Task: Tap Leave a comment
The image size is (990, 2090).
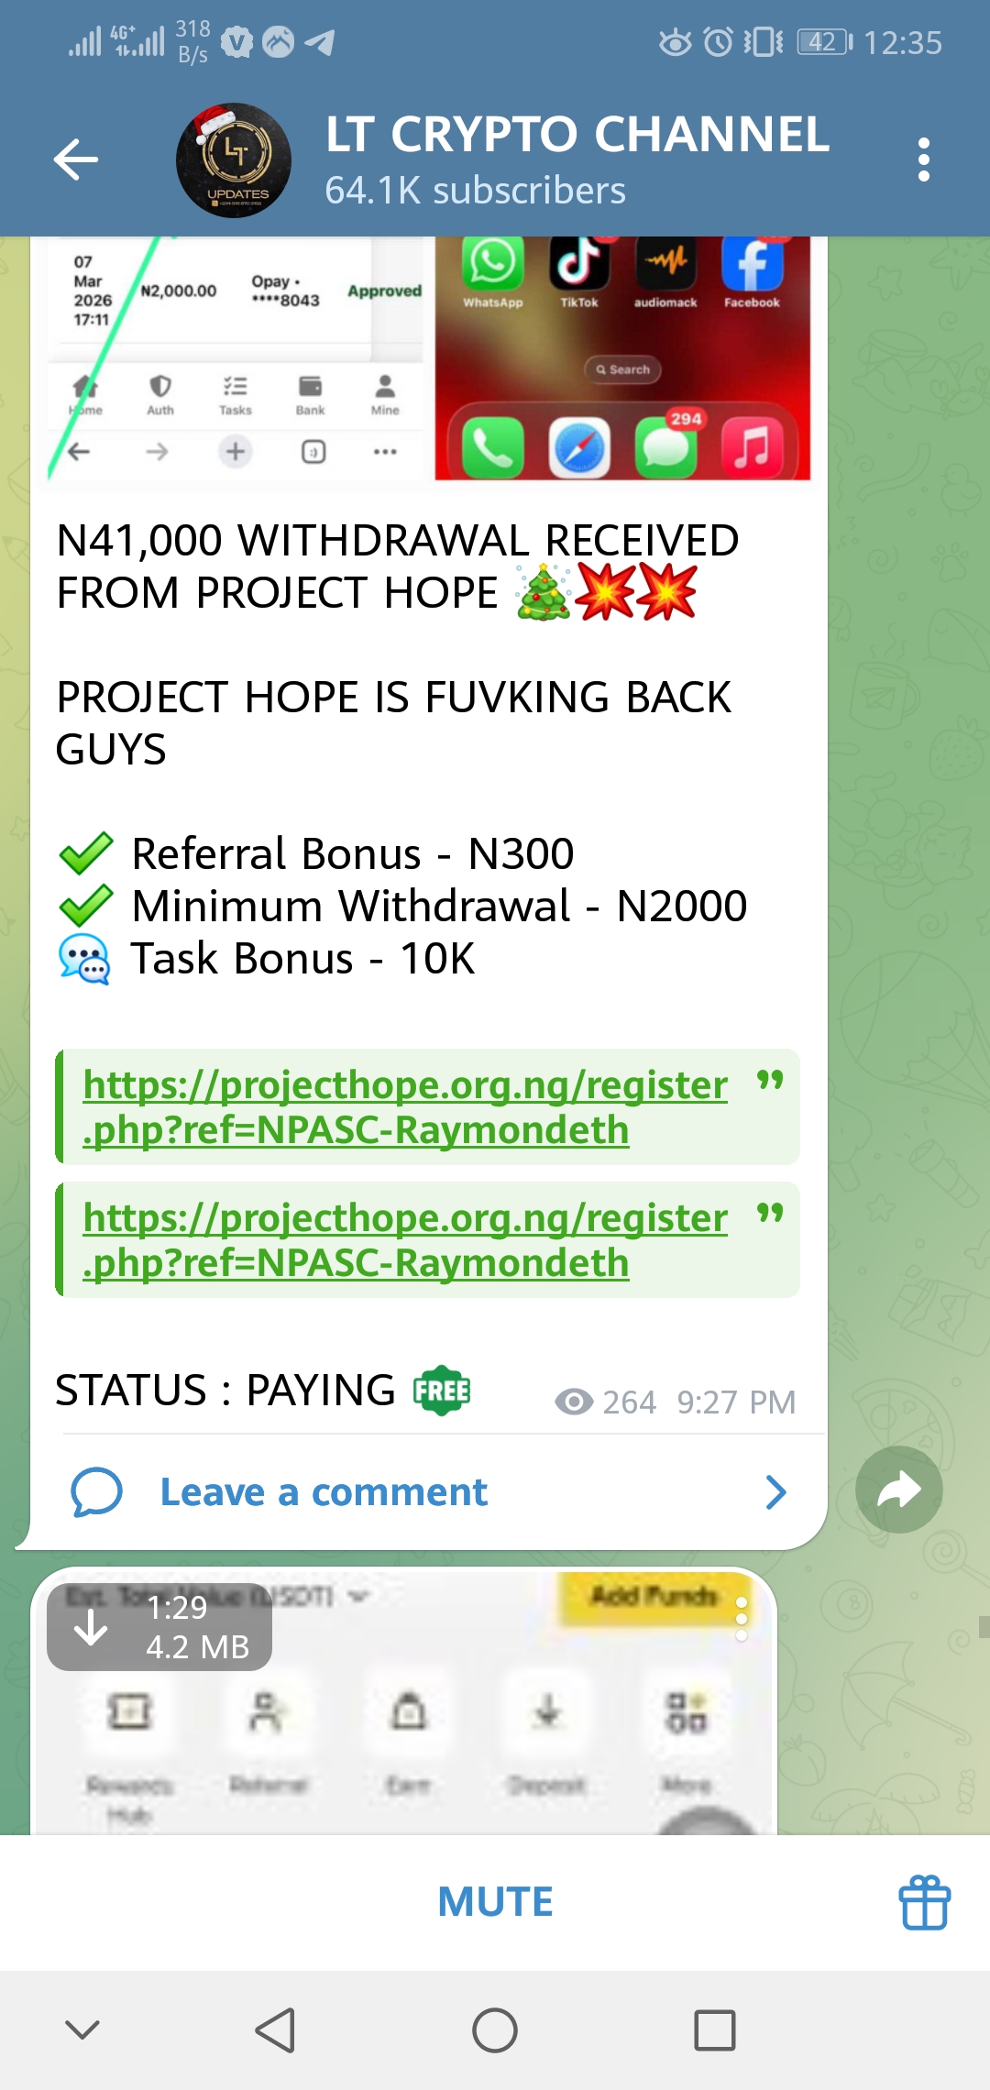Action: 324,1492
